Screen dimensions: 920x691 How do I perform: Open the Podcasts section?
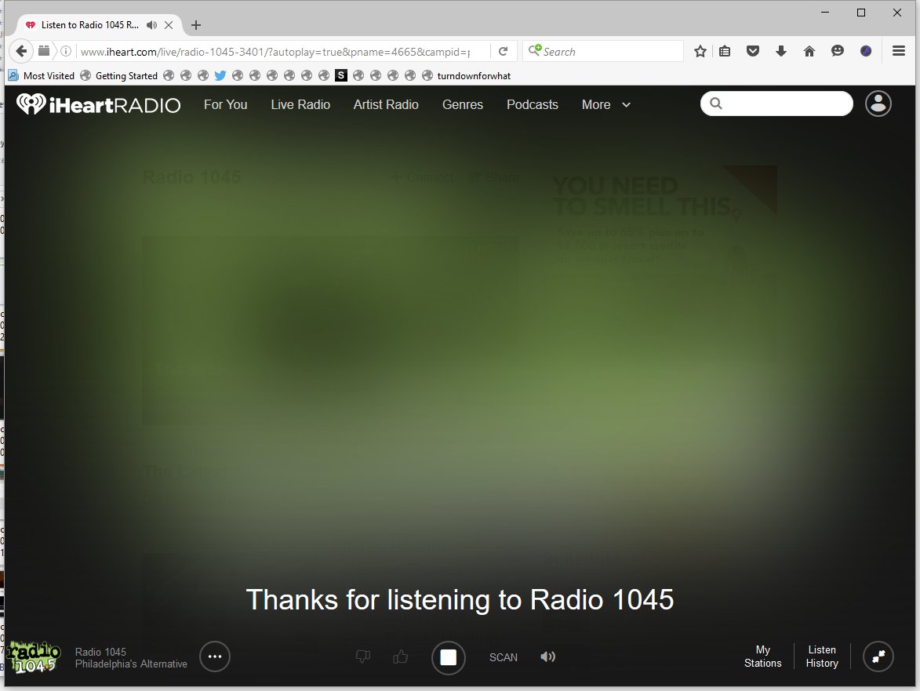[x=533, y=104]
